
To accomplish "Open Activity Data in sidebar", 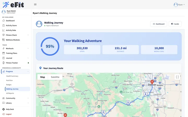I will pyautogui.click(x=11, y=30).
